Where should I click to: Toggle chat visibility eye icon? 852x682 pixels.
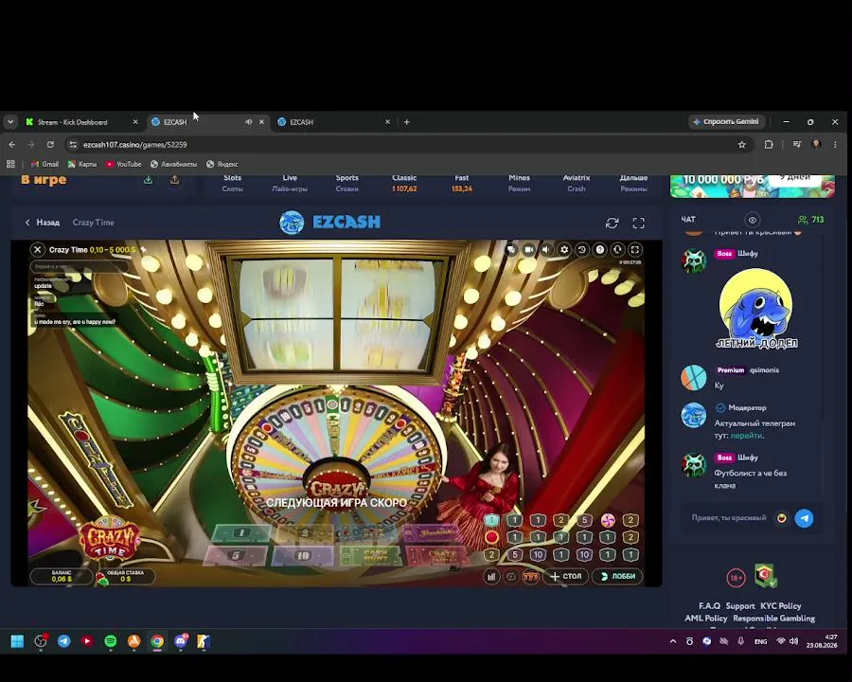tap(753, 220)
